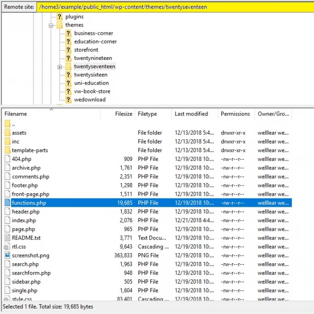Select the page.php file
Viewport: 314px width, 314px height.
coord(147,229)
